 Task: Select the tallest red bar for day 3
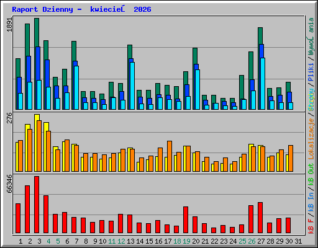click(x=37, y=205)
